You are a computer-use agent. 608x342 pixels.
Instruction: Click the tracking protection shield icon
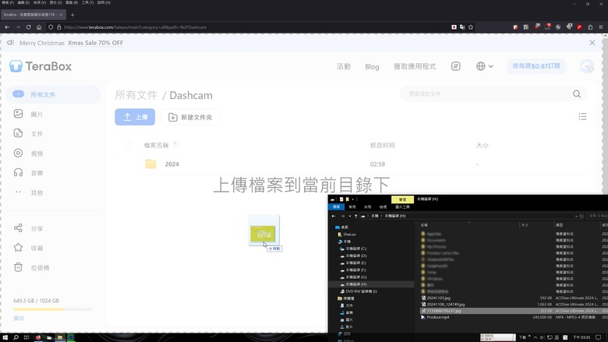point(51,27)
